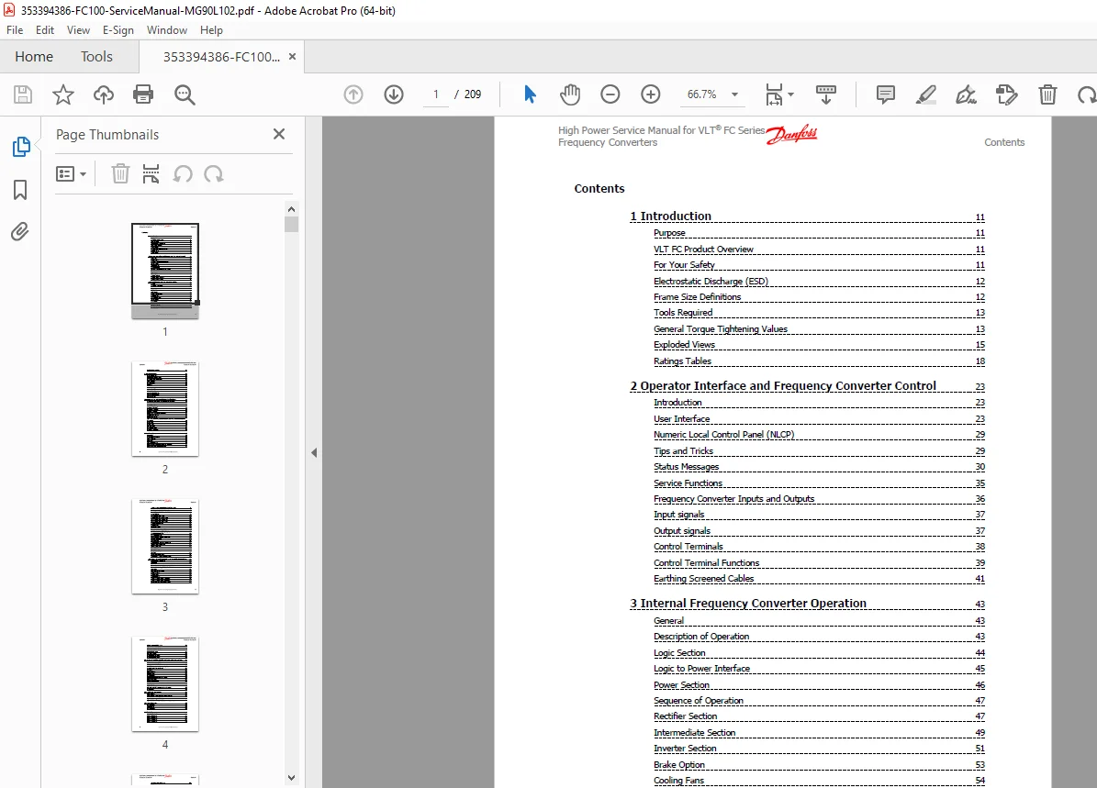Click the page number input field
Screen dimensions: 1097x788
coord(436,94)
